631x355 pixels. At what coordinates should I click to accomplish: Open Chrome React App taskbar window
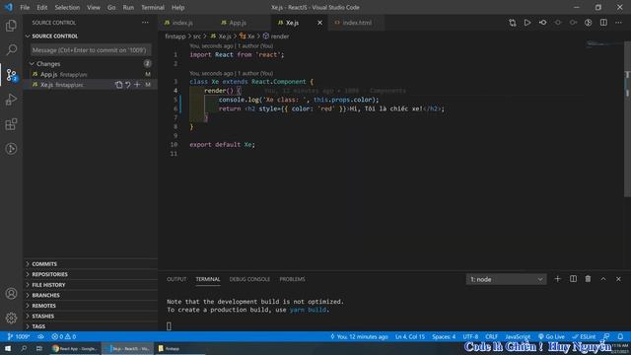click(x=75, y=348)
